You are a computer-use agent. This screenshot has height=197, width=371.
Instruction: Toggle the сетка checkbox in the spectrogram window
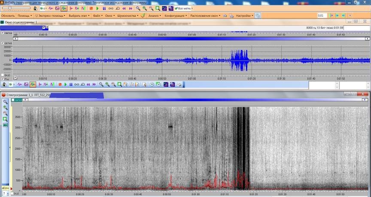tap(13, 100)
